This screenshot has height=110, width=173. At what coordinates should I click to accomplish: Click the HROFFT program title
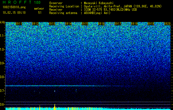[x=17, y=2]
